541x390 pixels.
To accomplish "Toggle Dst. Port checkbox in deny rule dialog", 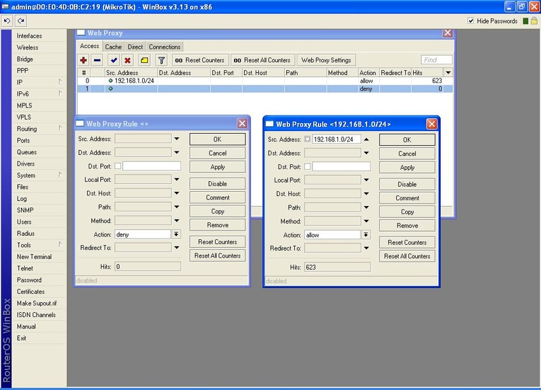I will (x=118, y=166).
